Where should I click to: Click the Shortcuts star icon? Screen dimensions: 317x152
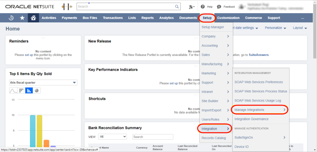point(22,18)
